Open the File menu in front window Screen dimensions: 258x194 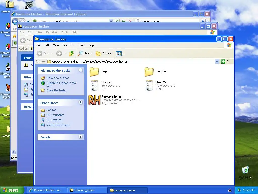coord(39,45)
